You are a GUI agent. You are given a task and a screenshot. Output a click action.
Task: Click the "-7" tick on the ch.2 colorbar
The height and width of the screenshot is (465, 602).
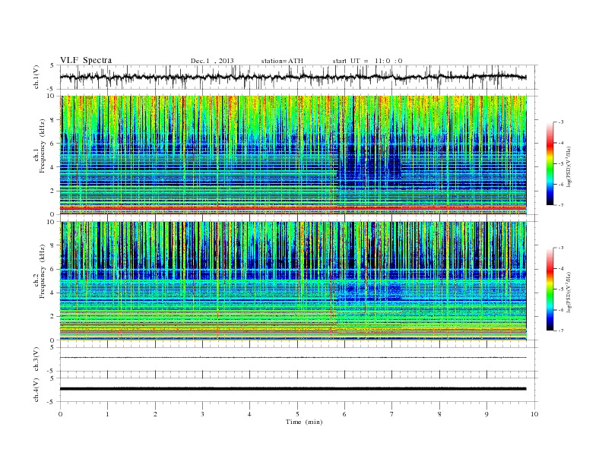point(561,331)
